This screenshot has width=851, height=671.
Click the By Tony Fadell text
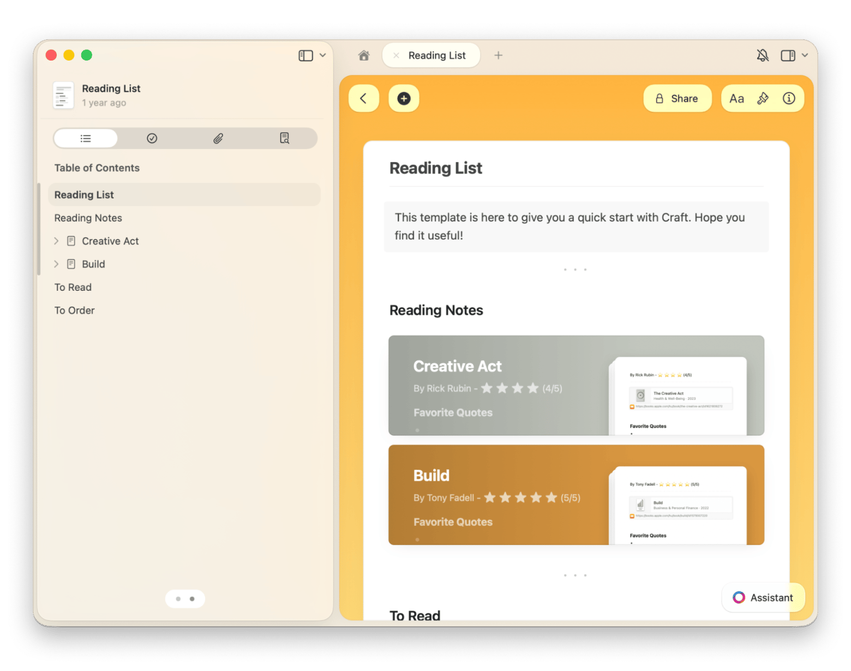[444, 498]
